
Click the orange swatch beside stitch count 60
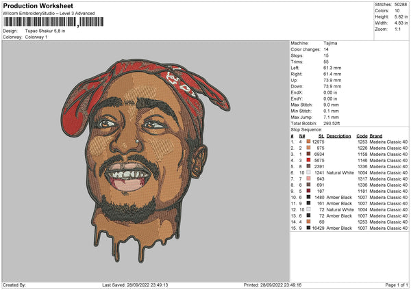click(x=308, y=222)
